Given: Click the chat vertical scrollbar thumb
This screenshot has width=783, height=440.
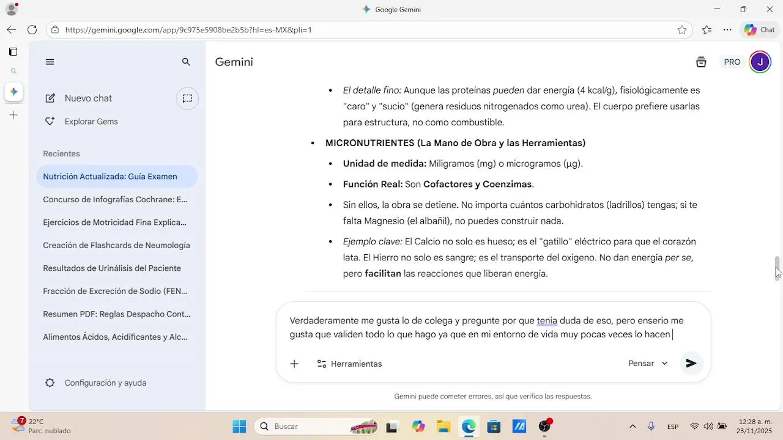Looking at the screenshot, I should (x=777, y=268).
